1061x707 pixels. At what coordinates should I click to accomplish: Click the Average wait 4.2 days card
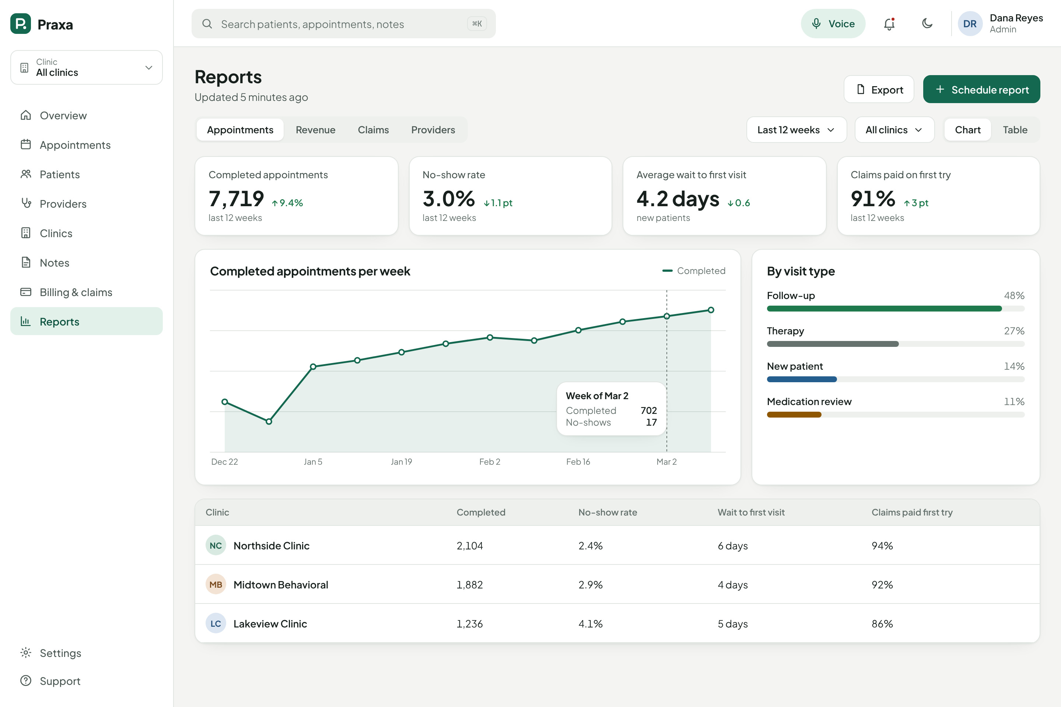(724, 196)
